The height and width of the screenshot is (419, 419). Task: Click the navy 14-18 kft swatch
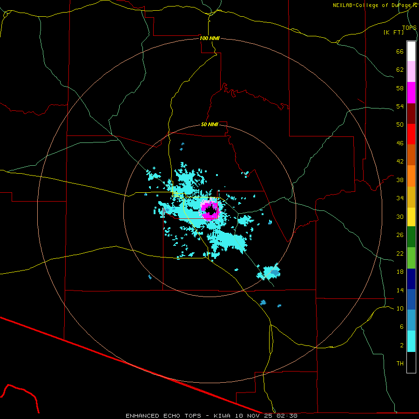click(x=411, y=279)
